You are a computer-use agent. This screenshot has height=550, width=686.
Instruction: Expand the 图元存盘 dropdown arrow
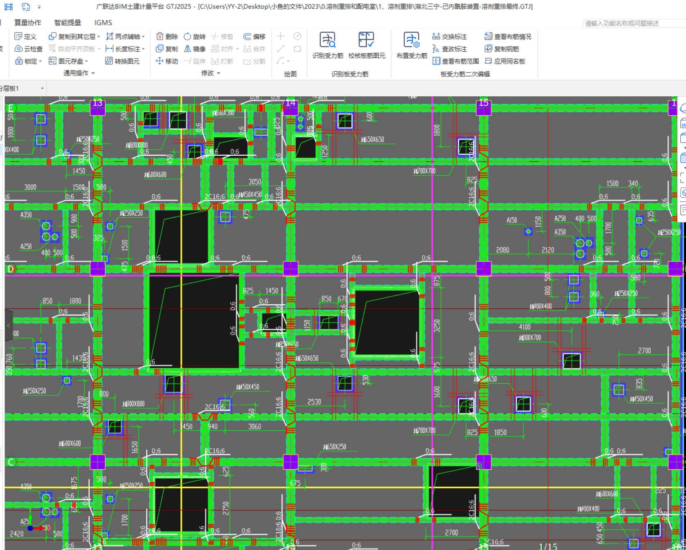pyautogui.click(x=86, y=61)
